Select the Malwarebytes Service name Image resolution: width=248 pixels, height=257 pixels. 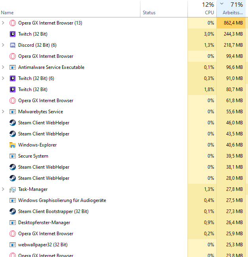click(41, 112)
